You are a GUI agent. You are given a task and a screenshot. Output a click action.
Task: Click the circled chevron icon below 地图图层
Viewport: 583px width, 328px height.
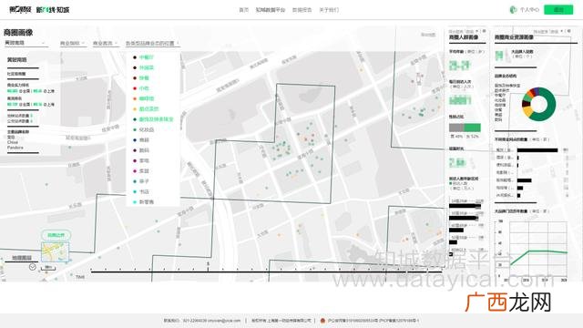pyautogui.click(x=33, y=267)
